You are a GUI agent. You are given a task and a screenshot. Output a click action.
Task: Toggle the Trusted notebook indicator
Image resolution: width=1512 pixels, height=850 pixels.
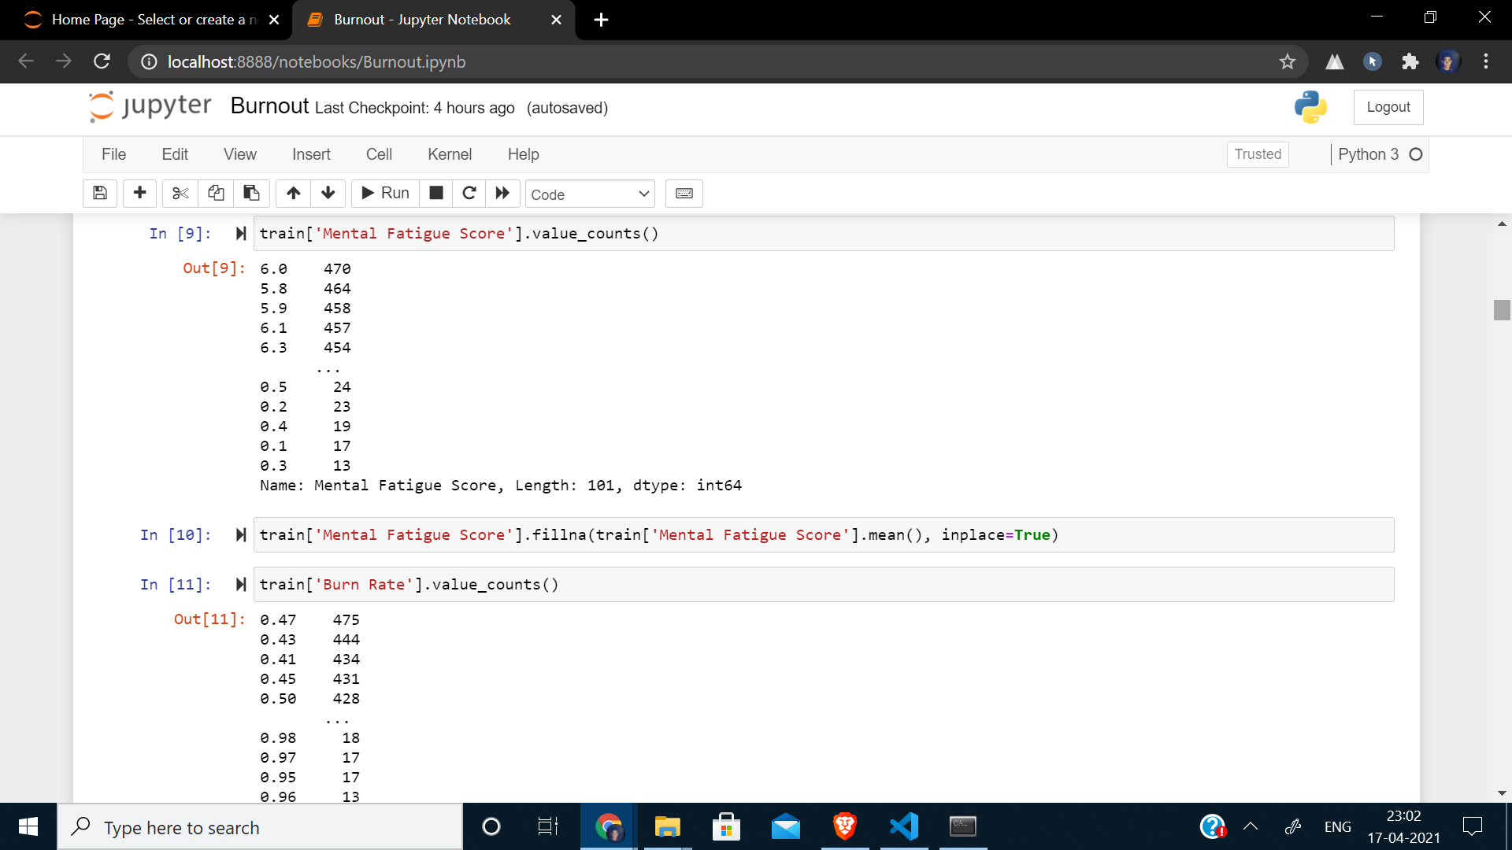point(1257,154)
